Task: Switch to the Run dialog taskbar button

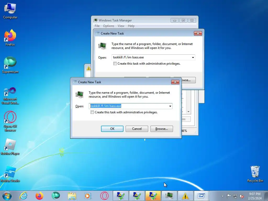Action: 202,196
